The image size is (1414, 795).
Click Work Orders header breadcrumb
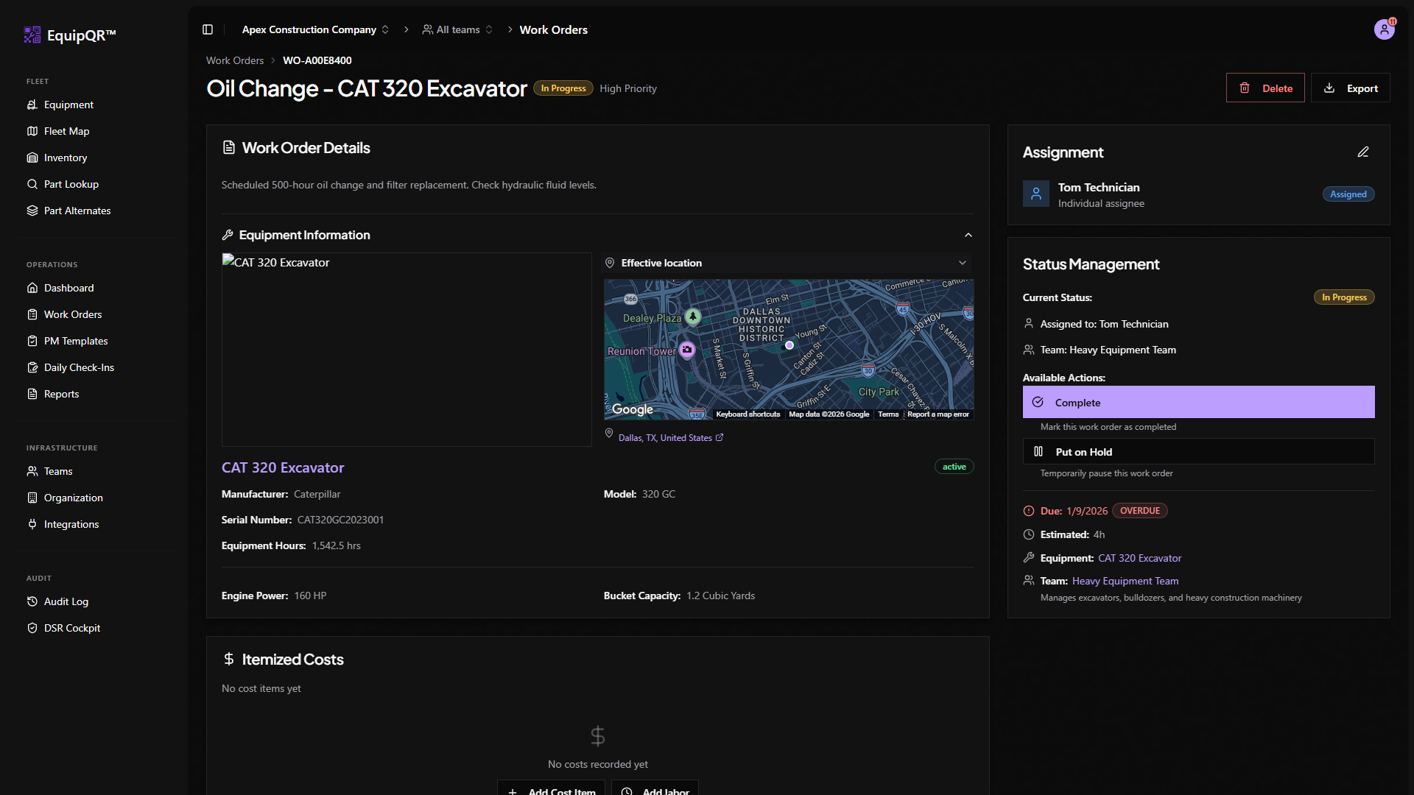click(553, 29)
